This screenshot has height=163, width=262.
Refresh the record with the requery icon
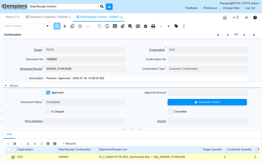click(x=107, y=26)
